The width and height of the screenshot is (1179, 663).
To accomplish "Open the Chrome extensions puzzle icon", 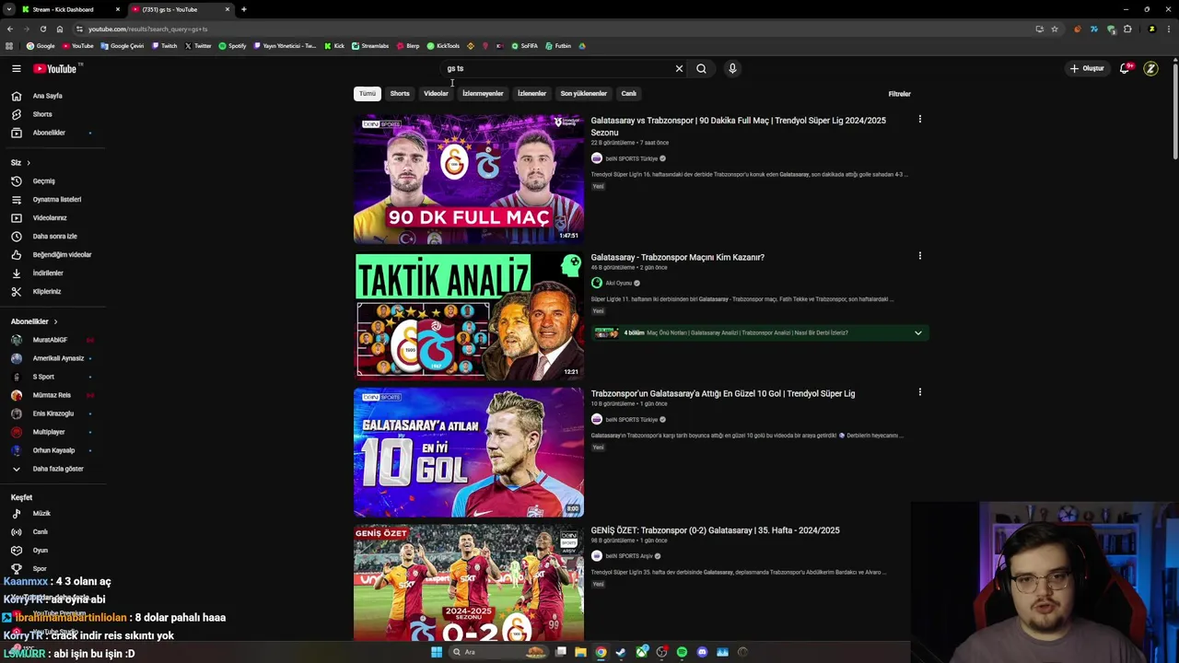I will [1127, 29].
